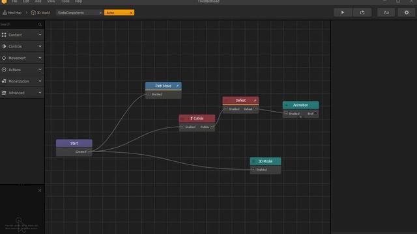Click the 3D Model Enabled input port
The image size is (417, 234).
coord(253,170)
